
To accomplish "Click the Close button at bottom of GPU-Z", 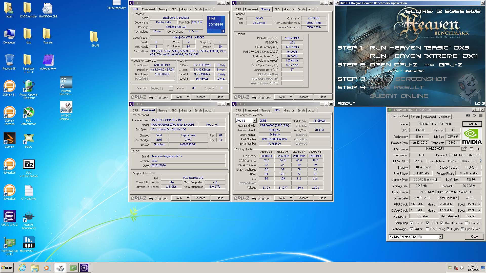I will point(474,237).
